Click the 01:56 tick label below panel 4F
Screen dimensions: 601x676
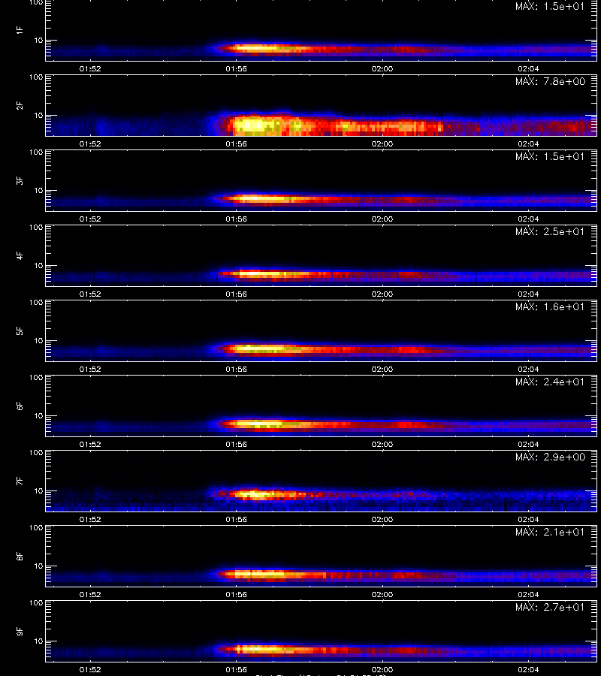[x=236, y=294]
